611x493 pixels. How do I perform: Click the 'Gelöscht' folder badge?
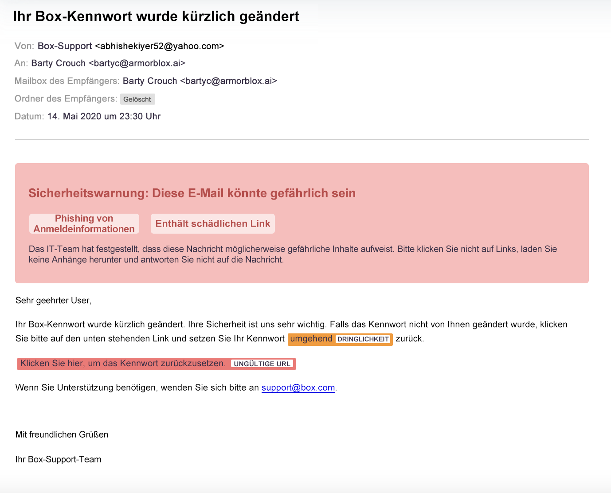tap(137, 99)
